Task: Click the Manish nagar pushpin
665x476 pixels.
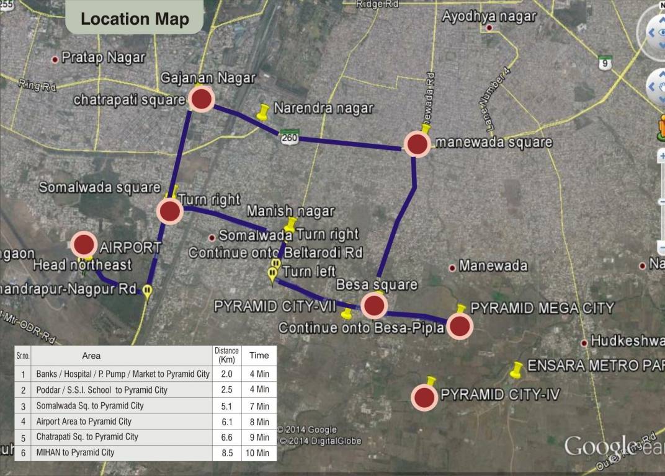Action: click(x=290, y=224)
